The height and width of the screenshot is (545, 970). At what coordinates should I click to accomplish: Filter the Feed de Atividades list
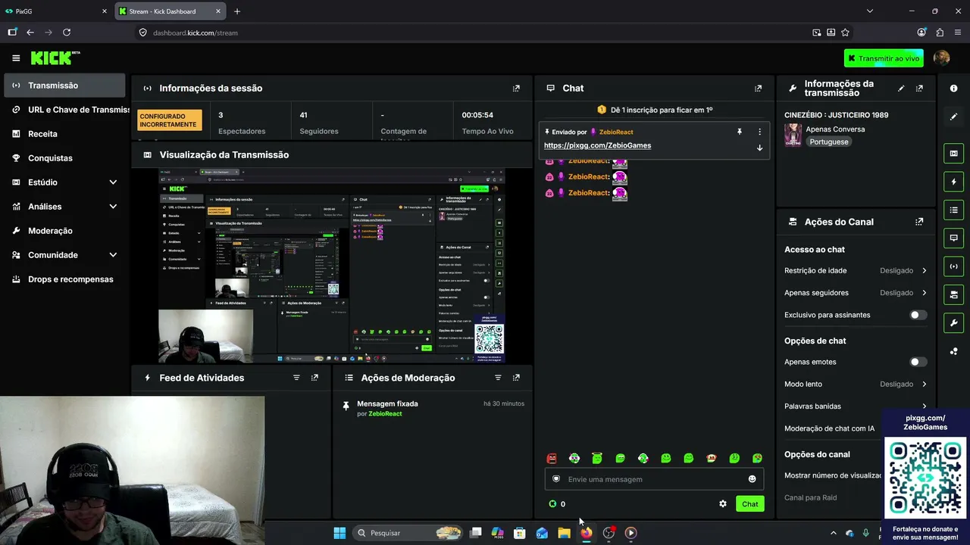(x=296, y=378)
